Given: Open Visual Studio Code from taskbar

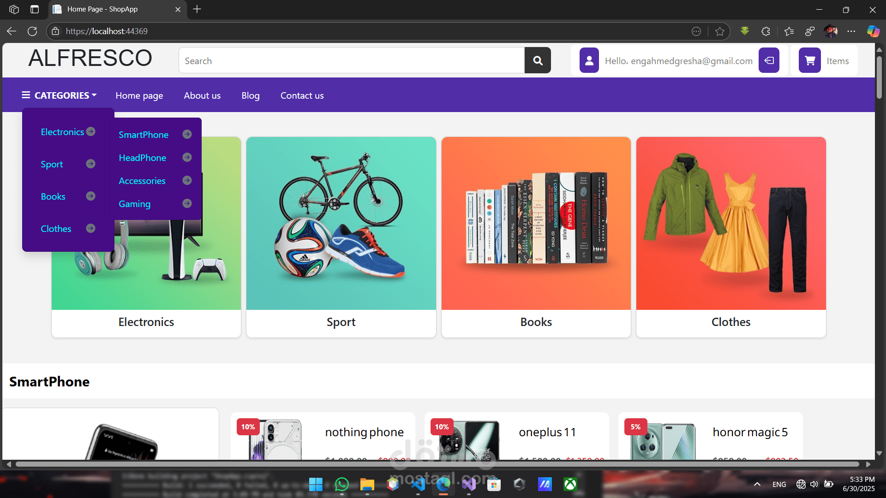Looking at the screenshot, I should click(418, 484).
